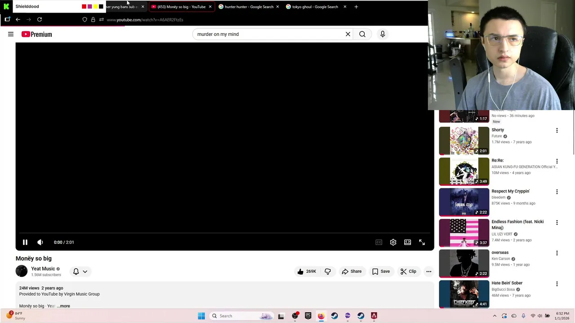View site security padlock info
Screen dimensions: 575x323
93,20
